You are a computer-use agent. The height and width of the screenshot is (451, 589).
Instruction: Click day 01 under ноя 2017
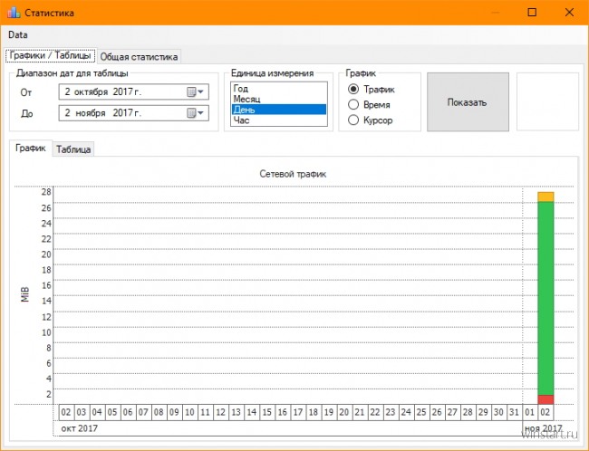[x=530, y=412]
